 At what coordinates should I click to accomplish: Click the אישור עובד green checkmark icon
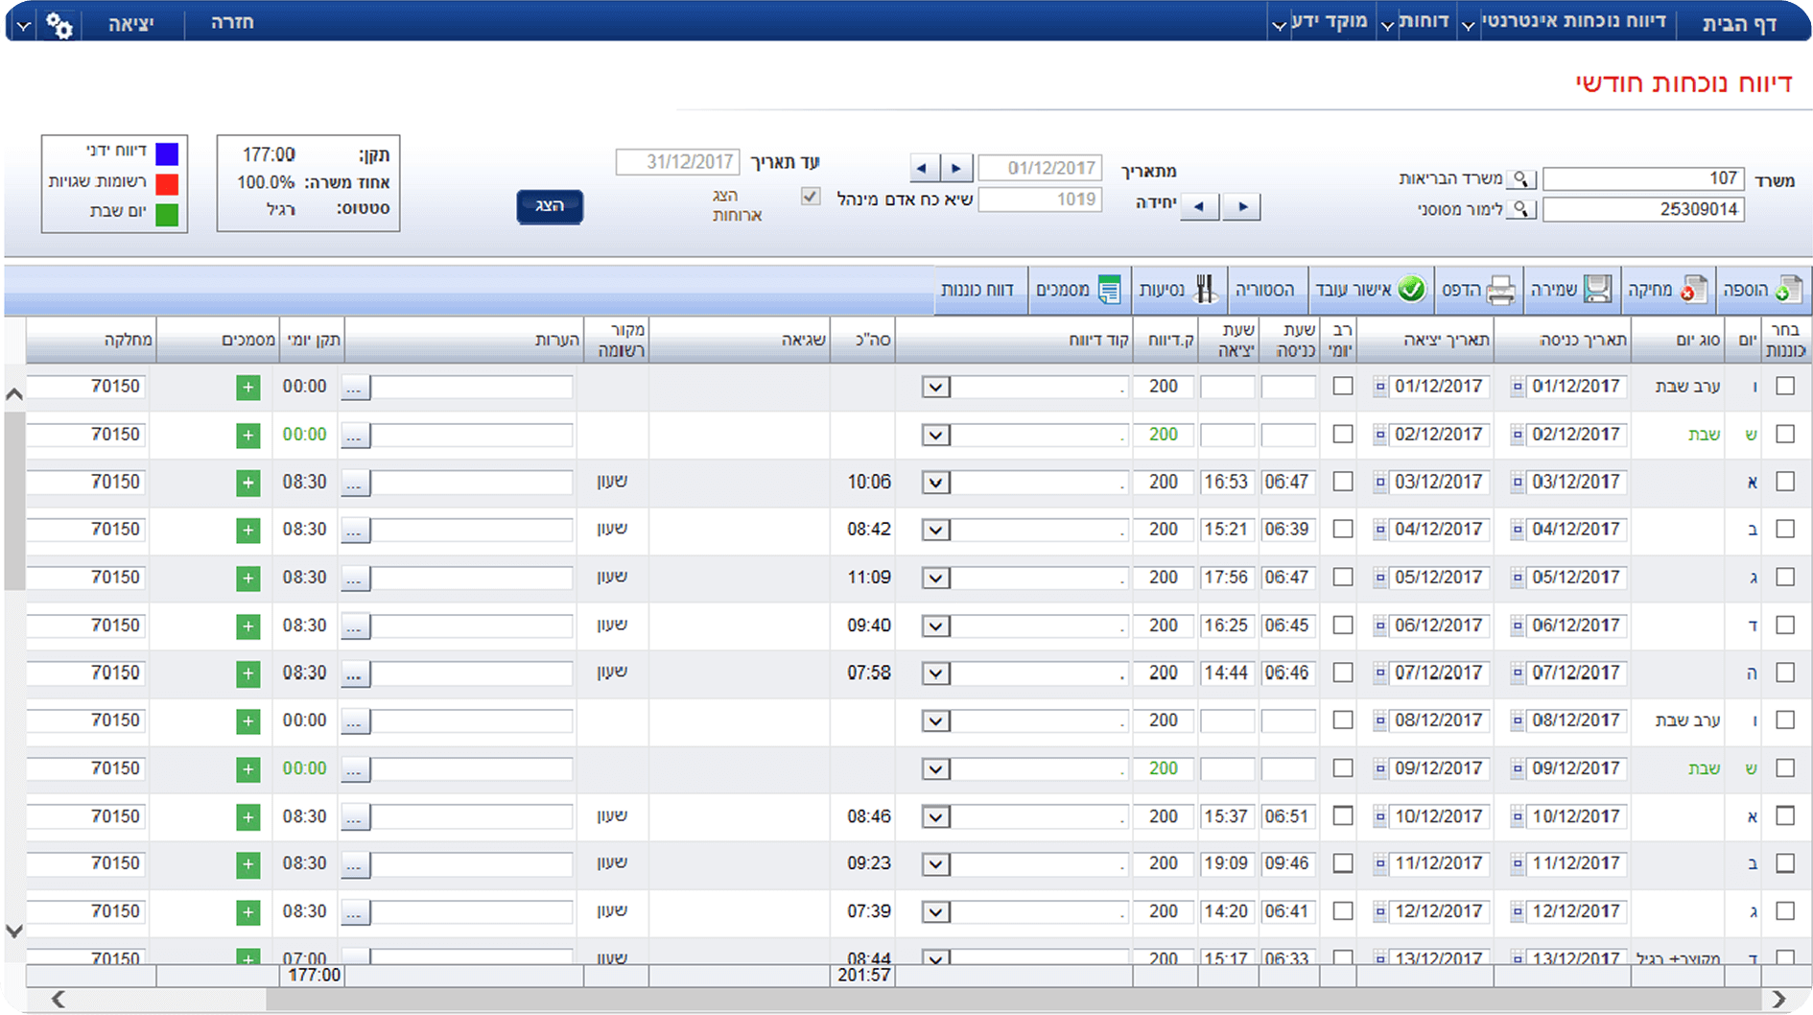click(1411, 290)
